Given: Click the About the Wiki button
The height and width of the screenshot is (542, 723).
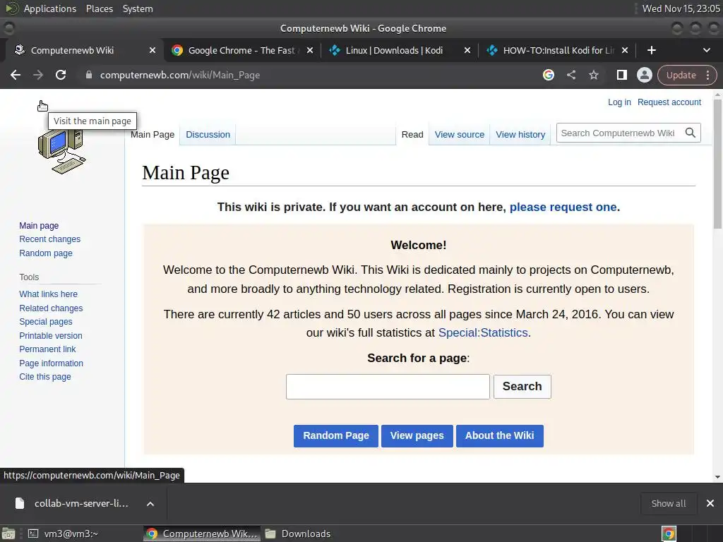Looking at the screenshot, I should [499, 436].
